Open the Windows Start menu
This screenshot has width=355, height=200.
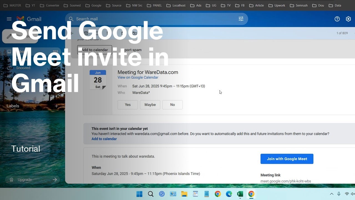pyautogui.click(x=140, y=194)
